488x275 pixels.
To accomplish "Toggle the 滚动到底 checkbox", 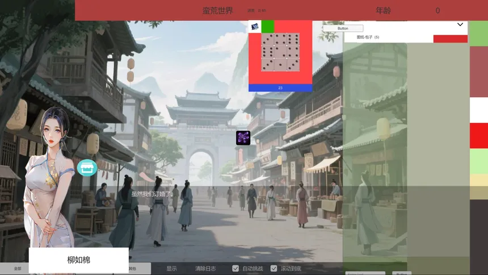I will (274, 268).
